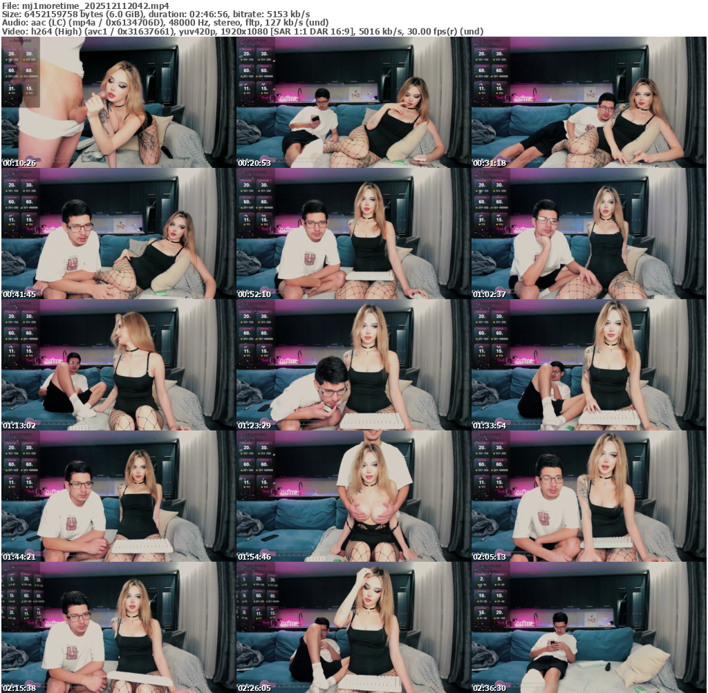
Task: Pick the frame labeled 02:05:13
Action: coord(589,496)
